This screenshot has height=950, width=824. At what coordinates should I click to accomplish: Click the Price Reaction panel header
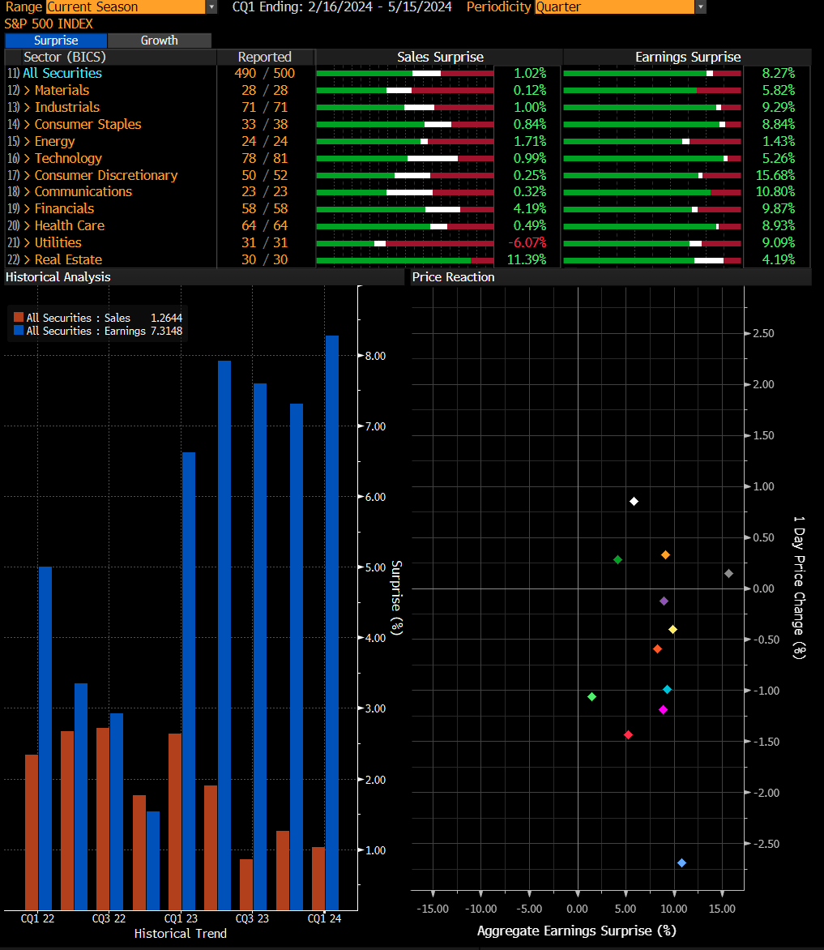[611, 277]
